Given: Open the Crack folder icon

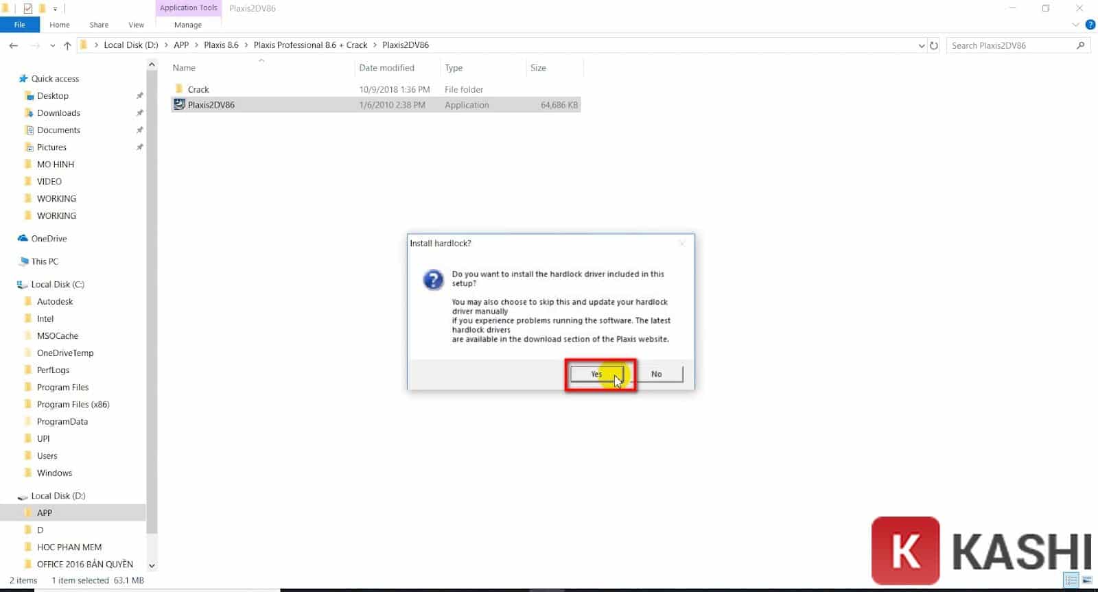Looking at the screenshot, I should pos(179,89).
